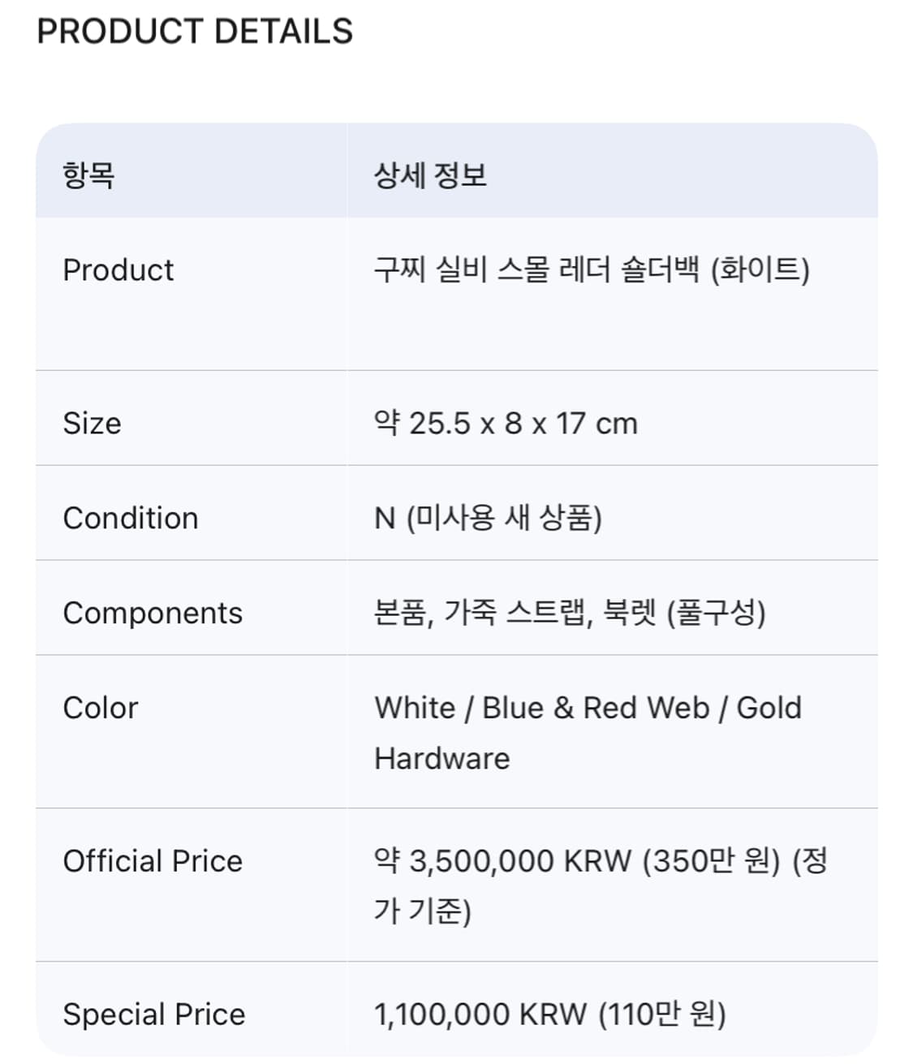913x1064 pixels.
Task: Select the Official Price row label
Action: 153,862
